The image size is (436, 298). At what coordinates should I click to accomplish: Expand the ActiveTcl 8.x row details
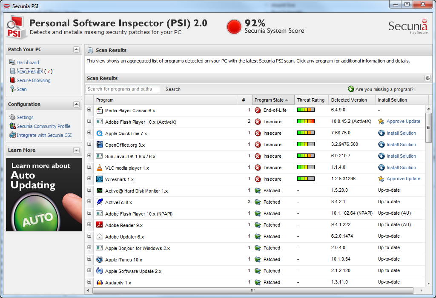click(x=89, y=202)
